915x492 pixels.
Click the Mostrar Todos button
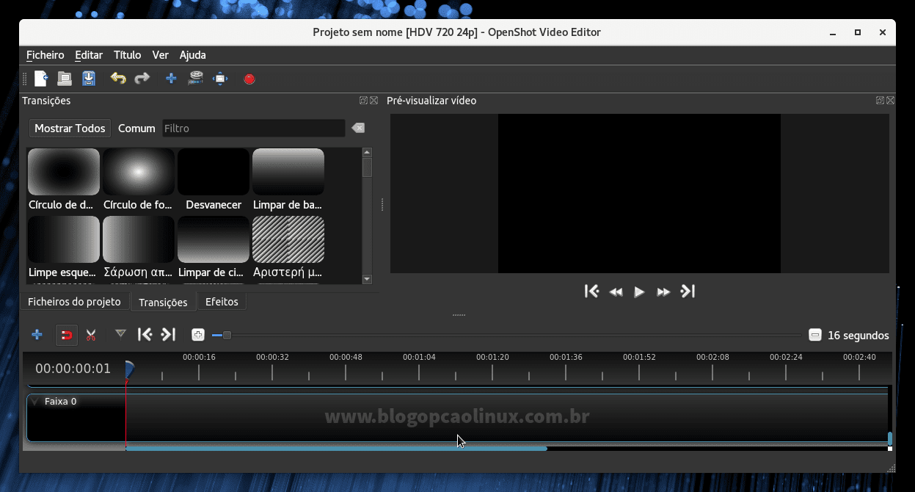(x=70, y=128)
